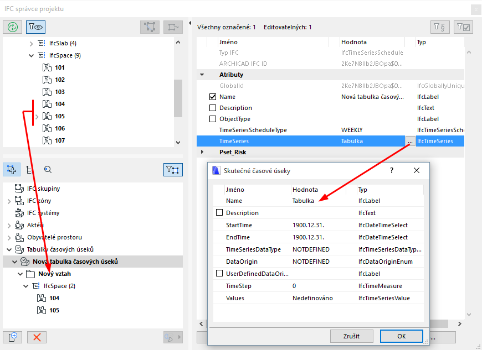The height and width of the screenshot is (350, 482).
Task: Select space 103 in the tree
Action: coord(60,92)
